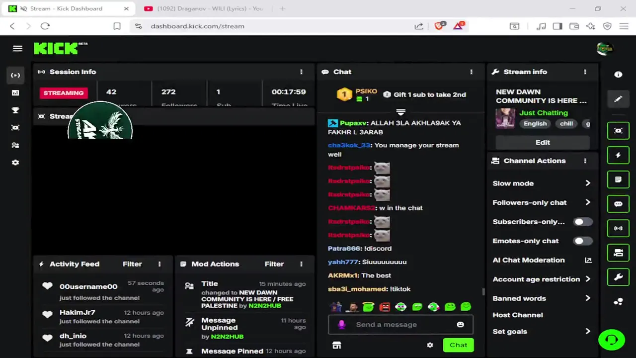Open Channel Actions three-dot menu
Screen dimensions: 636x358
click(585, 161)
